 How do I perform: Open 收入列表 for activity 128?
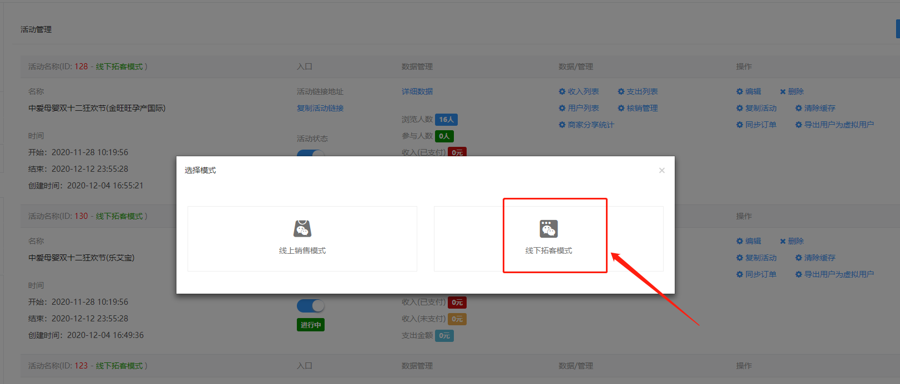point(579,91)
